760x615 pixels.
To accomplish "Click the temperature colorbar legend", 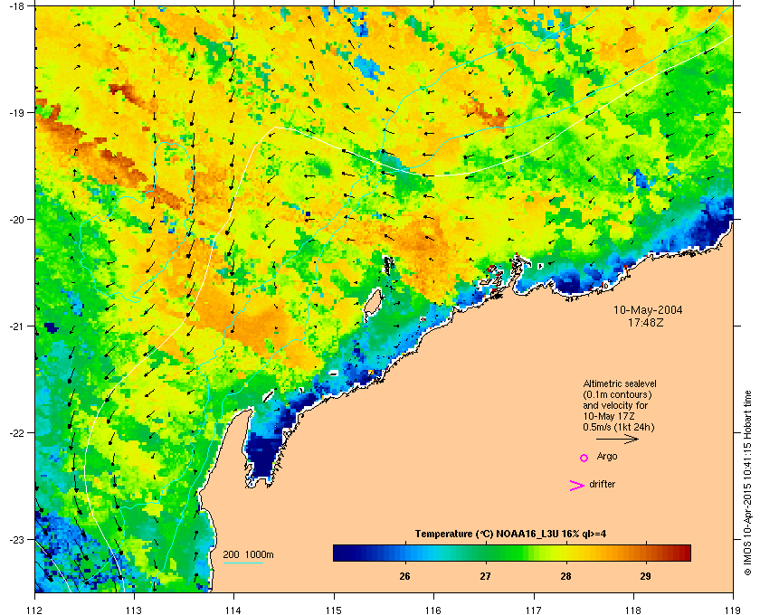I will click(x=512, y=553).
